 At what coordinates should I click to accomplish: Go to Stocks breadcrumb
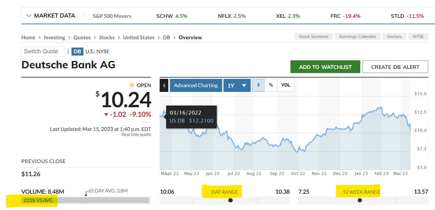click(107, 37)
